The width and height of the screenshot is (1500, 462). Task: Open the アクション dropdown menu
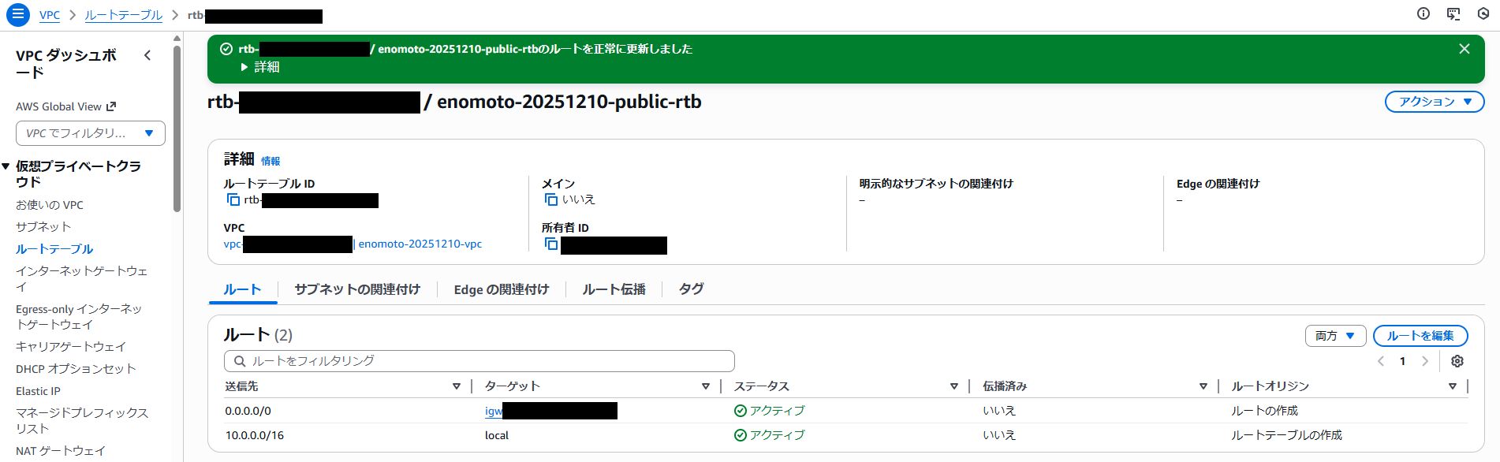click(1435, 102)
